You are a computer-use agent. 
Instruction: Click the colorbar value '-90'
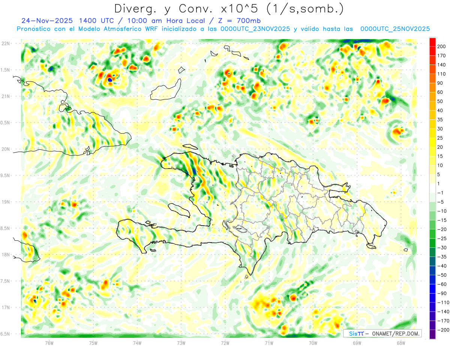[442, 294]
